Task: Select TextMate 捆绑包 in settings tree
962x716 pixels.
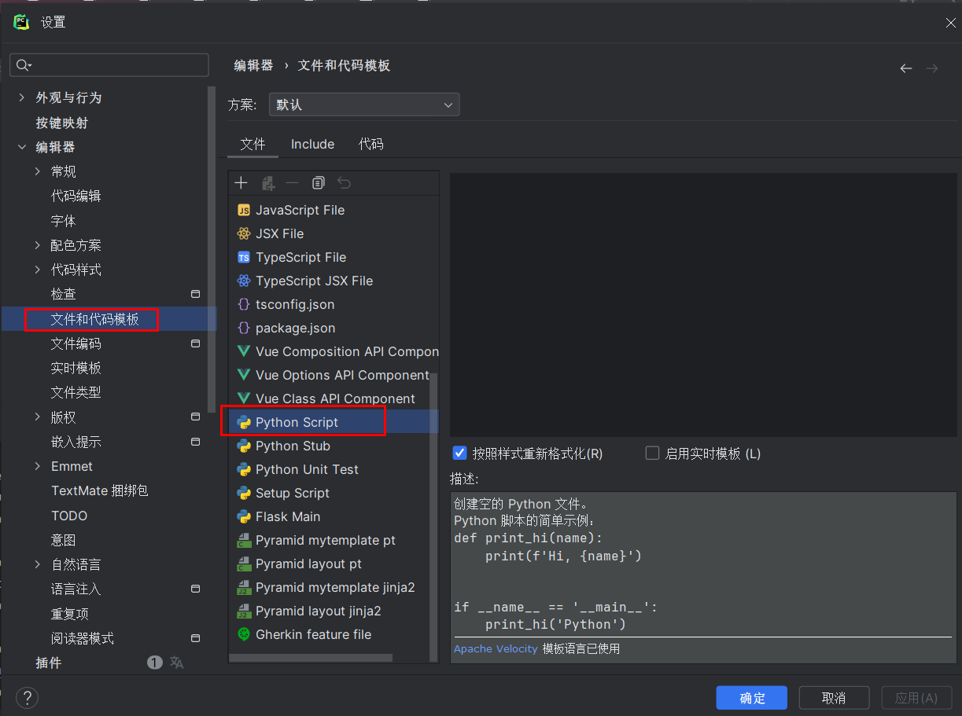Action: point(100,490)
